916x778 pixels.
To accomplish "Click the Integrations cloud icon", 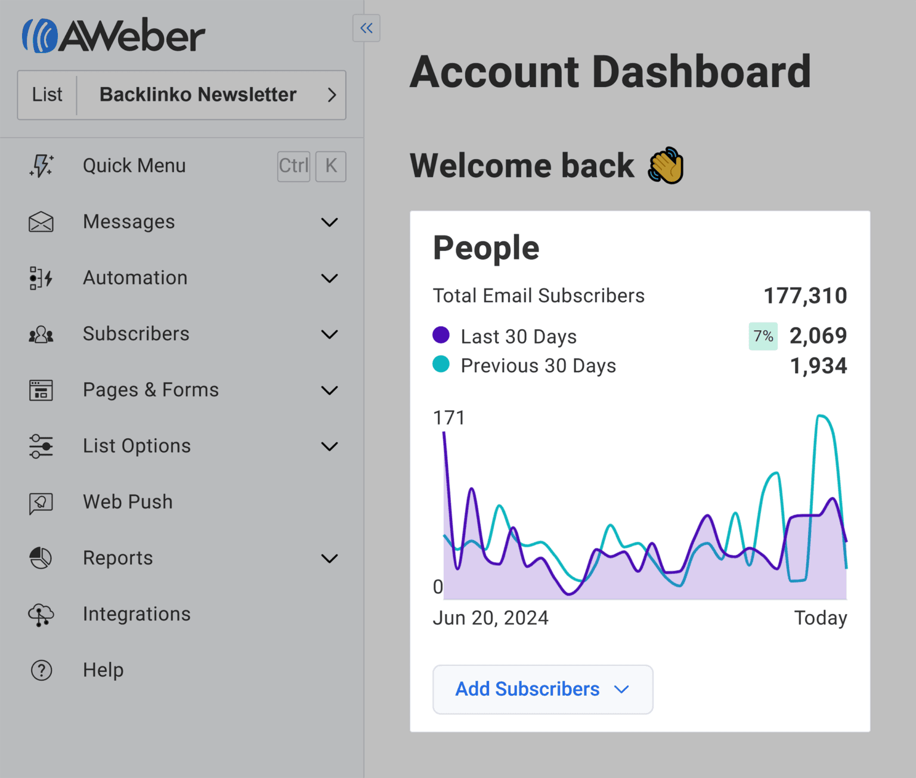I will [41, 614].
